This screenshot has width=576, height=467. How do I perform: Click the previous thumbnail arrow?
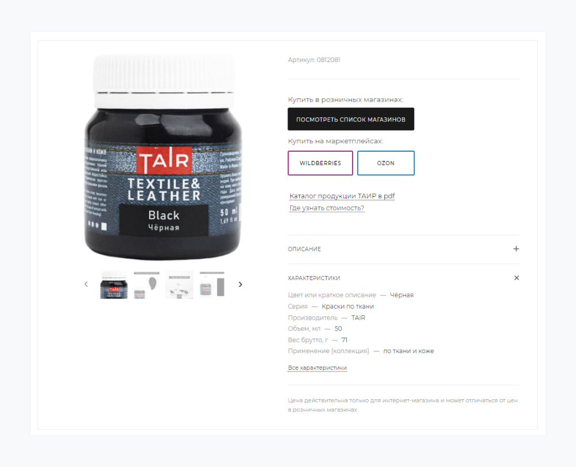[x=86, y=284]
